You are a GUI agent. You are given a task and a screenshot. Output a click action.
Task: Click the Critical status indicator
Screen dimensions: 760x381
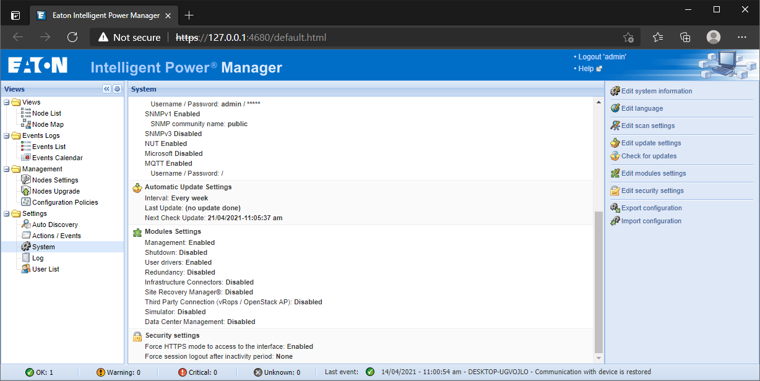[197, 372]
